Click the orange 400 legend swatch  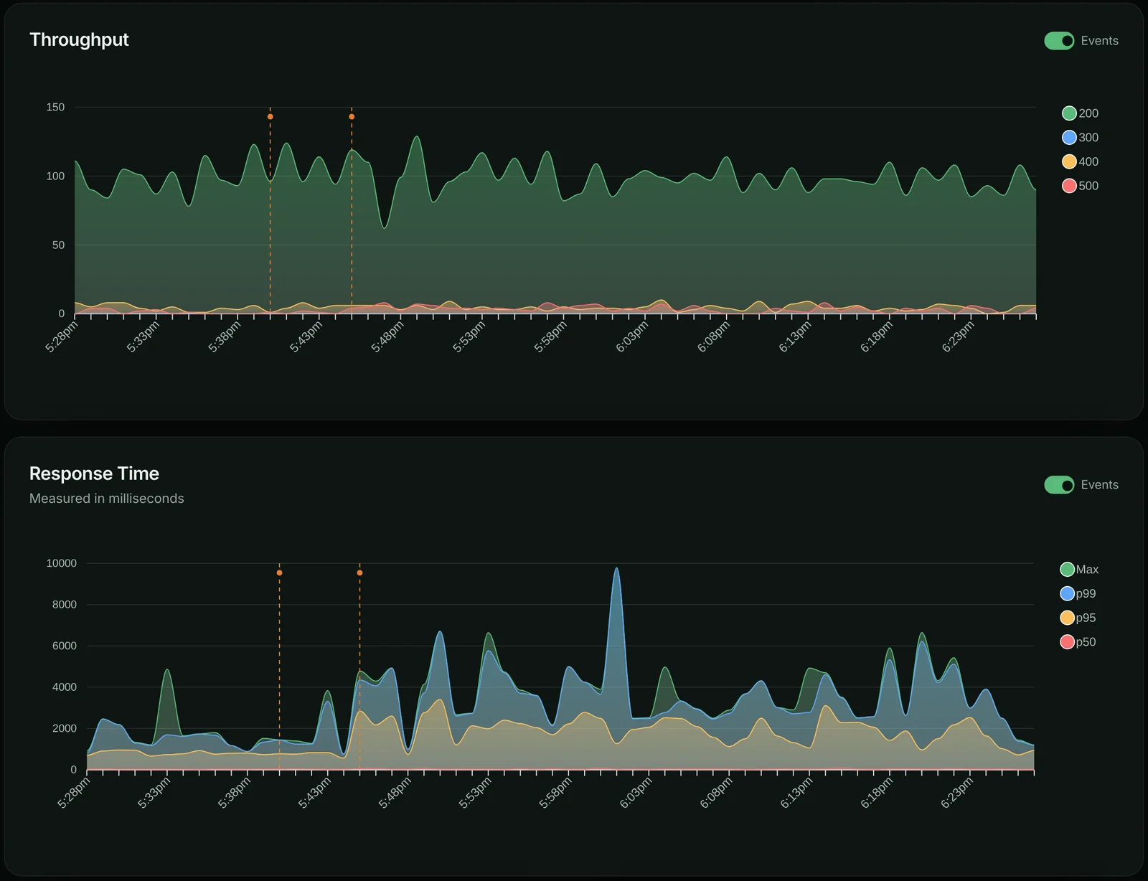pyautogui.click(x=1069, y=162)
